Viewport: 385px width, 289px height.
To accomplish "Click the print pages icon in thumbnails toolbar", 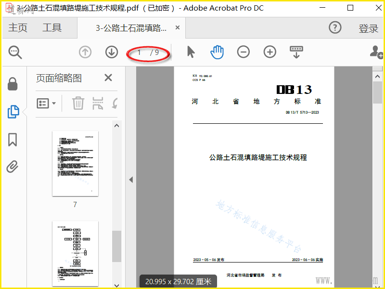I will pyautogui.click(x=98, y=103).
